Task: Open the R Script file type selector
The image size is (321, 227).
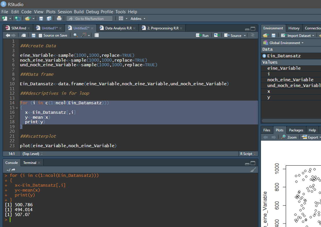Action: point(247,154)
